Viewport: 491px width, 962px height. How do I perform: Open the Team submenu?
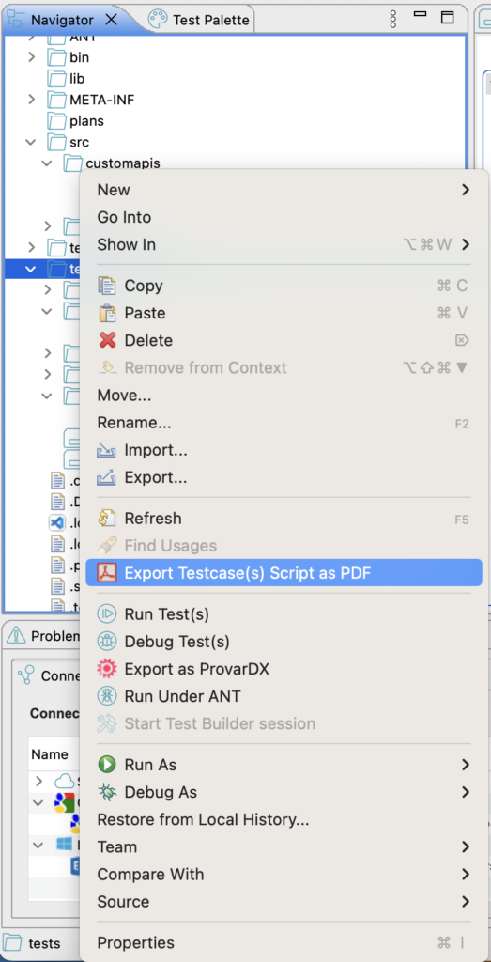coord(284,846)
